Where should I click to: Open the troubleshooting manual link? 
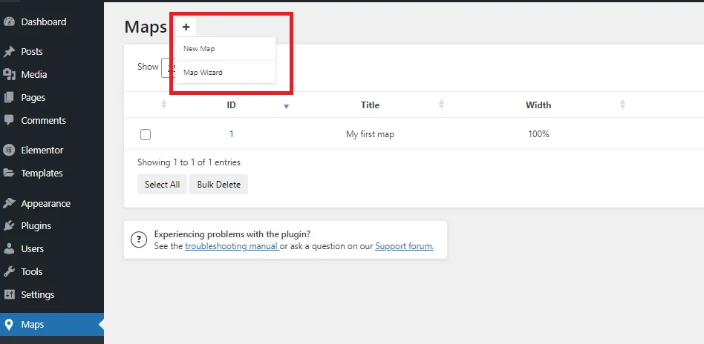click(232, 246)
